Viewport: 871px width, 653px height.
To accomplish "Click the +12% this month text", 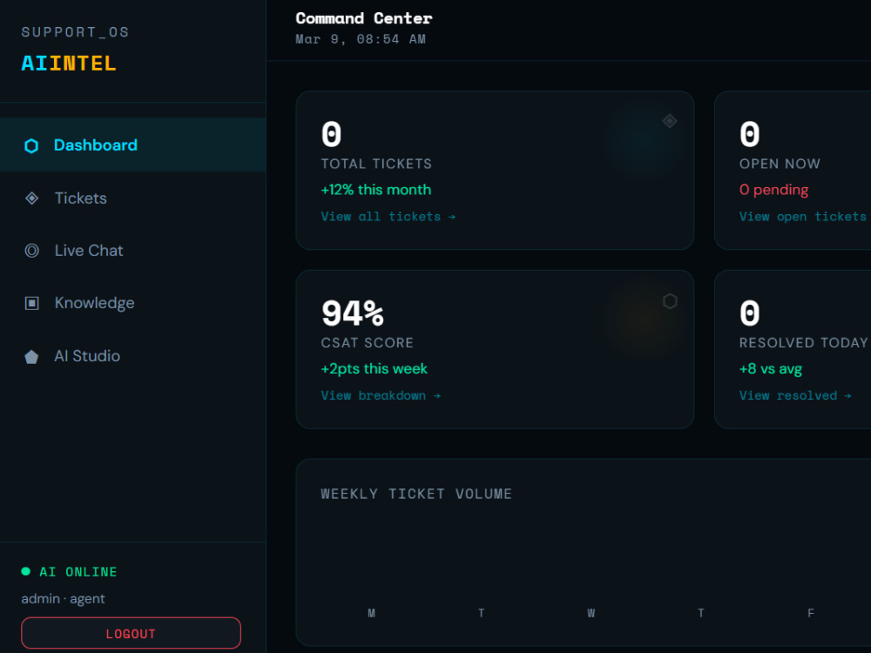I will tap(376, 190).
